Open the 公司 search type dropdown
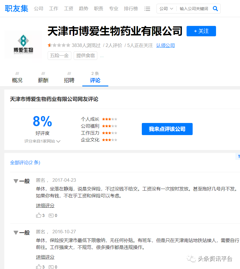This screenshot has width=240, height=269. tap(166, 9)
